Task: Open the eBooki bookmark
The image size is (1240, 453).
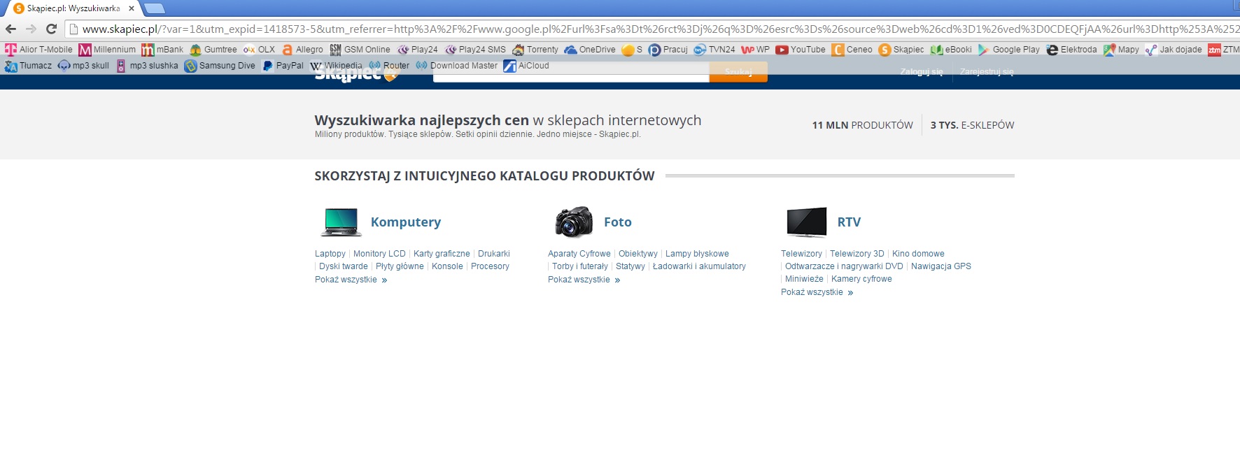Action: coord(951,50)
